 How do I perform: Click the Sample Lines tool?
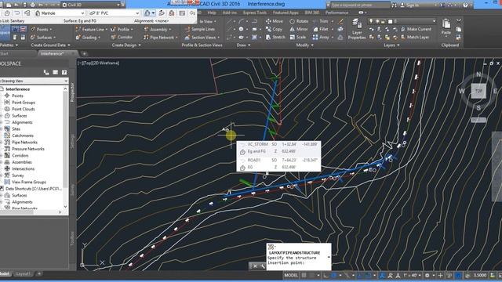pos(200,29)
